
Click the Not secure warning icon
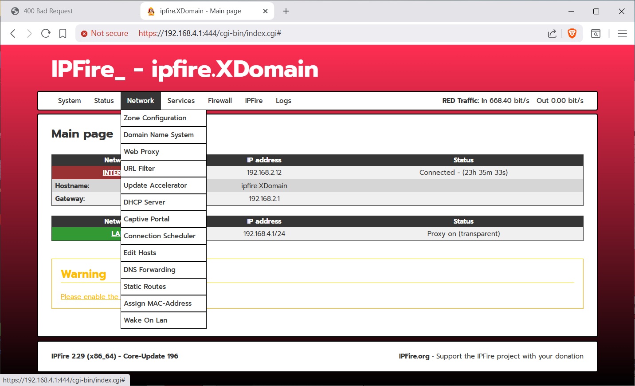tap(84, 34)
